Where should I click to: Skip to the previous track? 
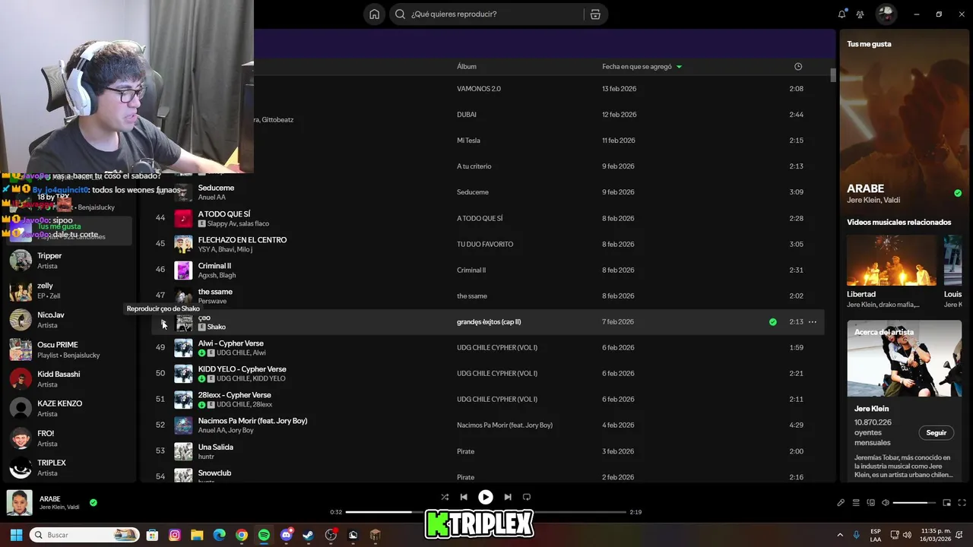click(x=464, y=497)
